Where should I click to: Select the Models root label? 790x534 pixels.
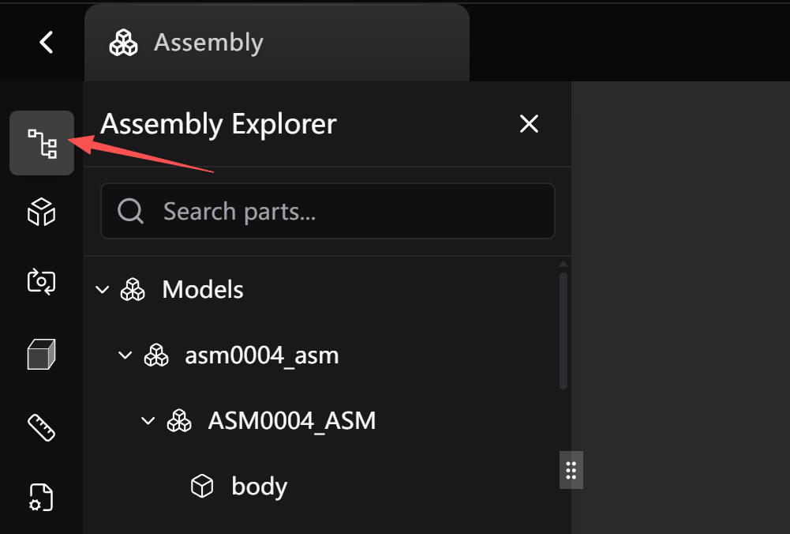pos(202,290)
